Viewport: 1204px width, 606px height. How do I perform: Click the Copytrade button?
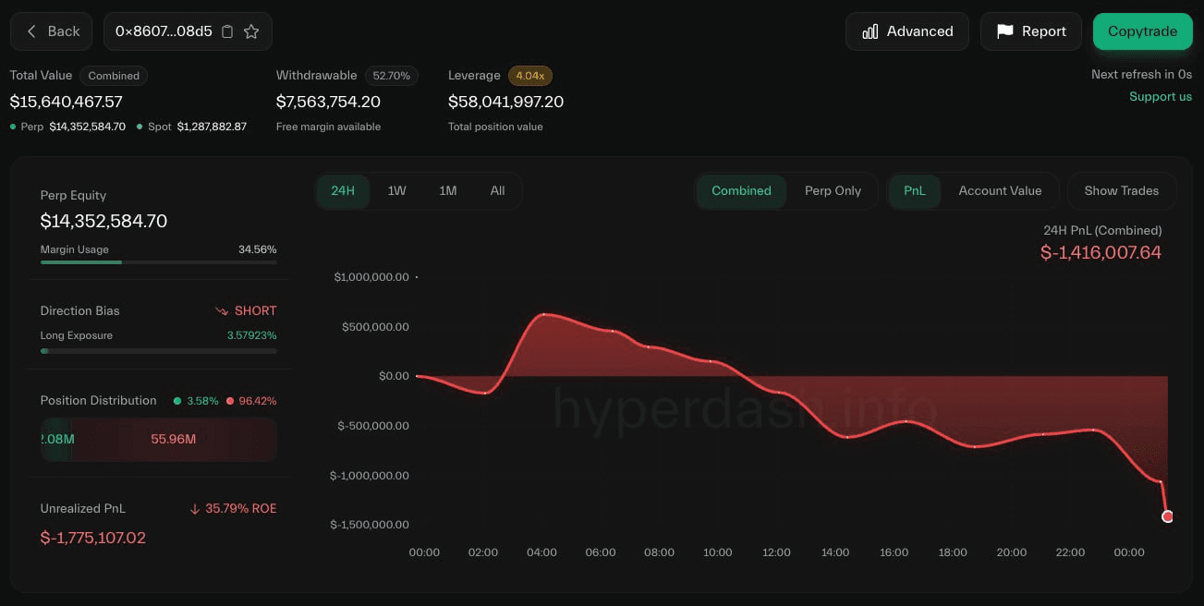tap(1142, 31)
